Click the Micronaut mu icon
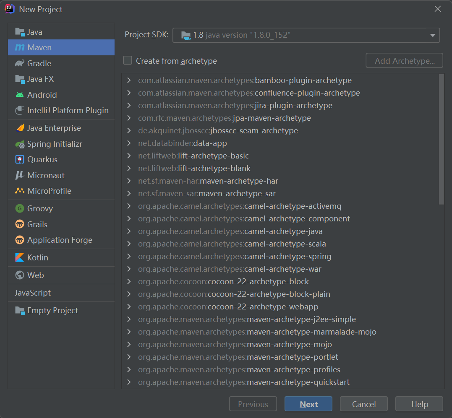 point(20,175)
